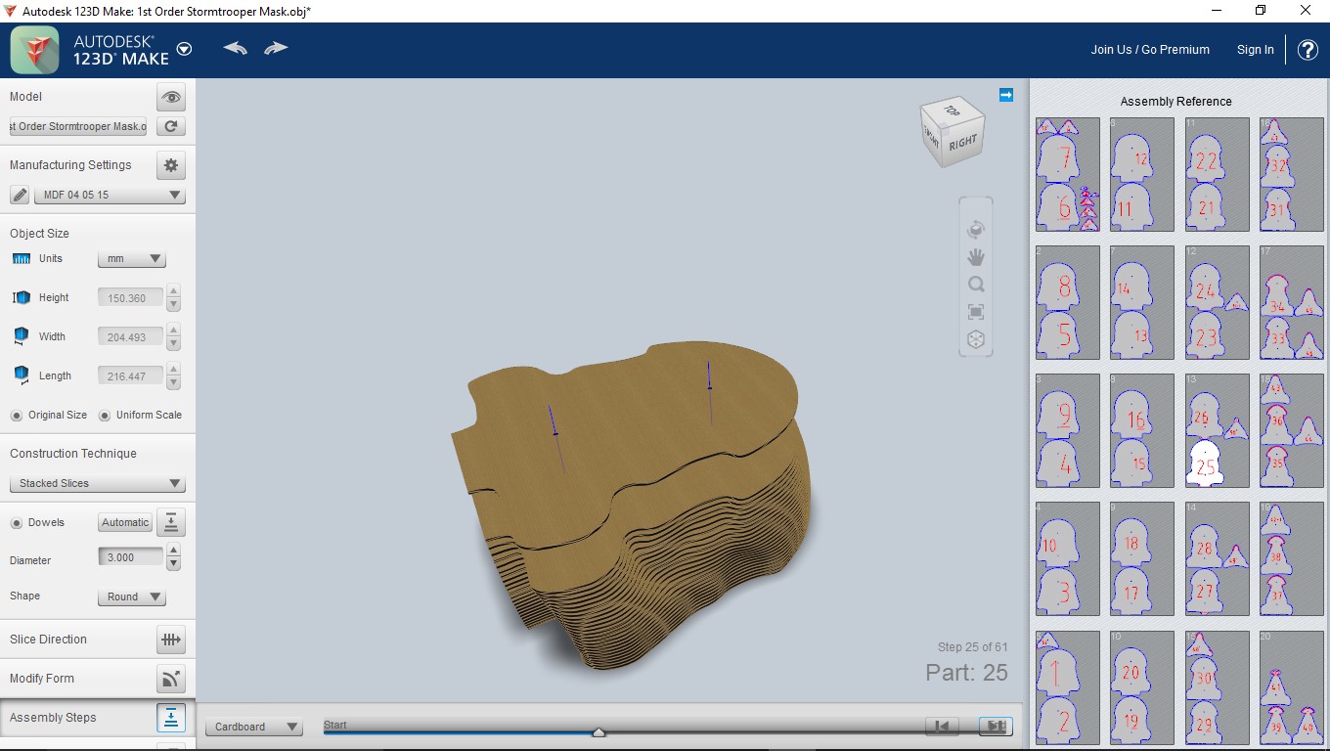The height and width of the screenshot is (751, 1330).
Task: Open Assembly Steps tool
Action: pos(171,718)
